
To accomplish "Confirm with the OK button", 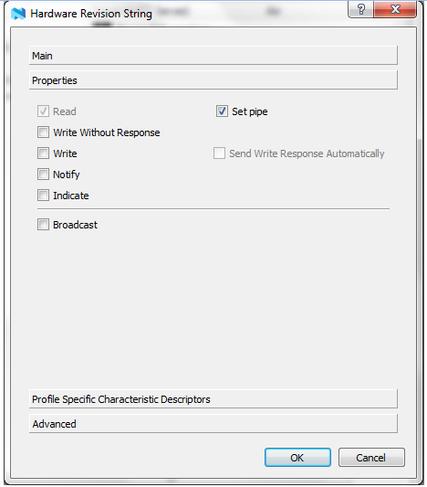I will click(x=297, y=457).
